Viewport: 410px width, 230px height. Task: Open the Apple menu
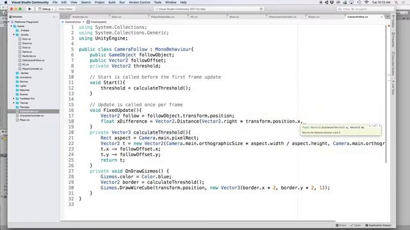click(6, 3)
